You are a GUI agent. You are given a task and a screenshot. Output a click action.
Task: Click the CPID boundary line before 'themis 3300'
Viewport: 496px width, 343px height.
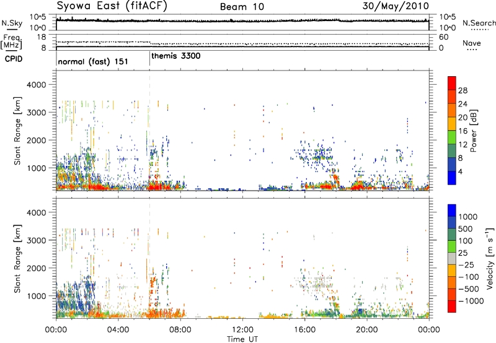(149, 58)
